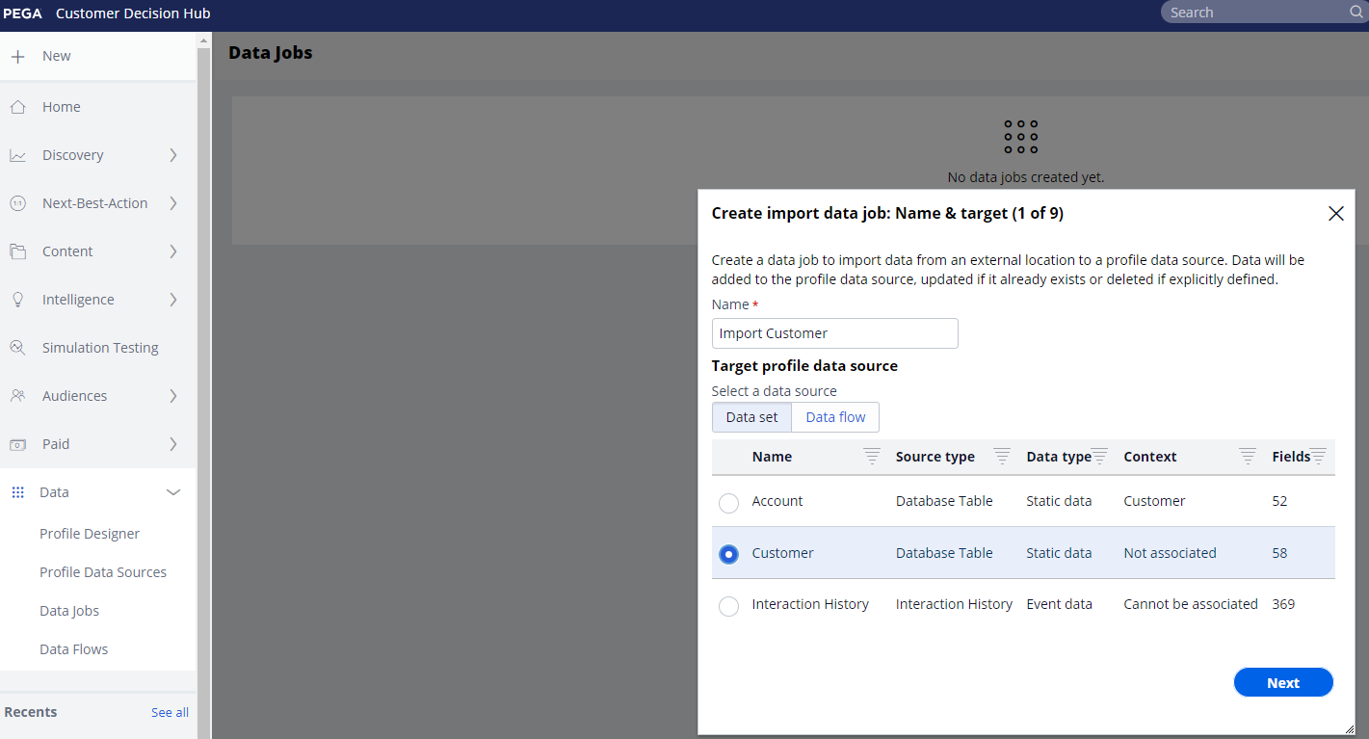Click the search magnifier icon
This screenshot has height=739, width=1369.
tap(1356, 13)
